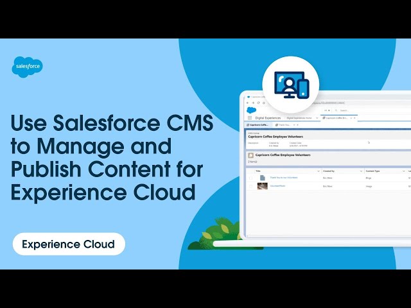This screenshot has width=411, height=308.
Task: Click the Created by column header
Action: pos(329,171)
